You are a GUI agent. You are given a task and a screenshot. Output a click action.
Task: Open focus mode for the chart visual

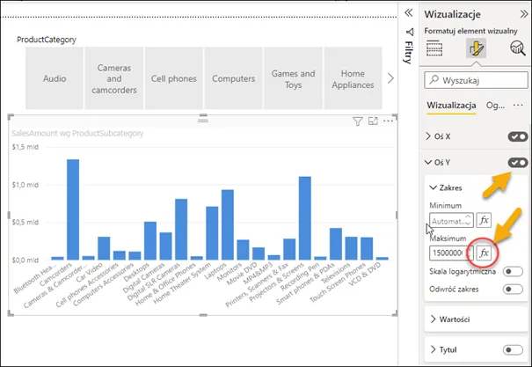point(373,121)
